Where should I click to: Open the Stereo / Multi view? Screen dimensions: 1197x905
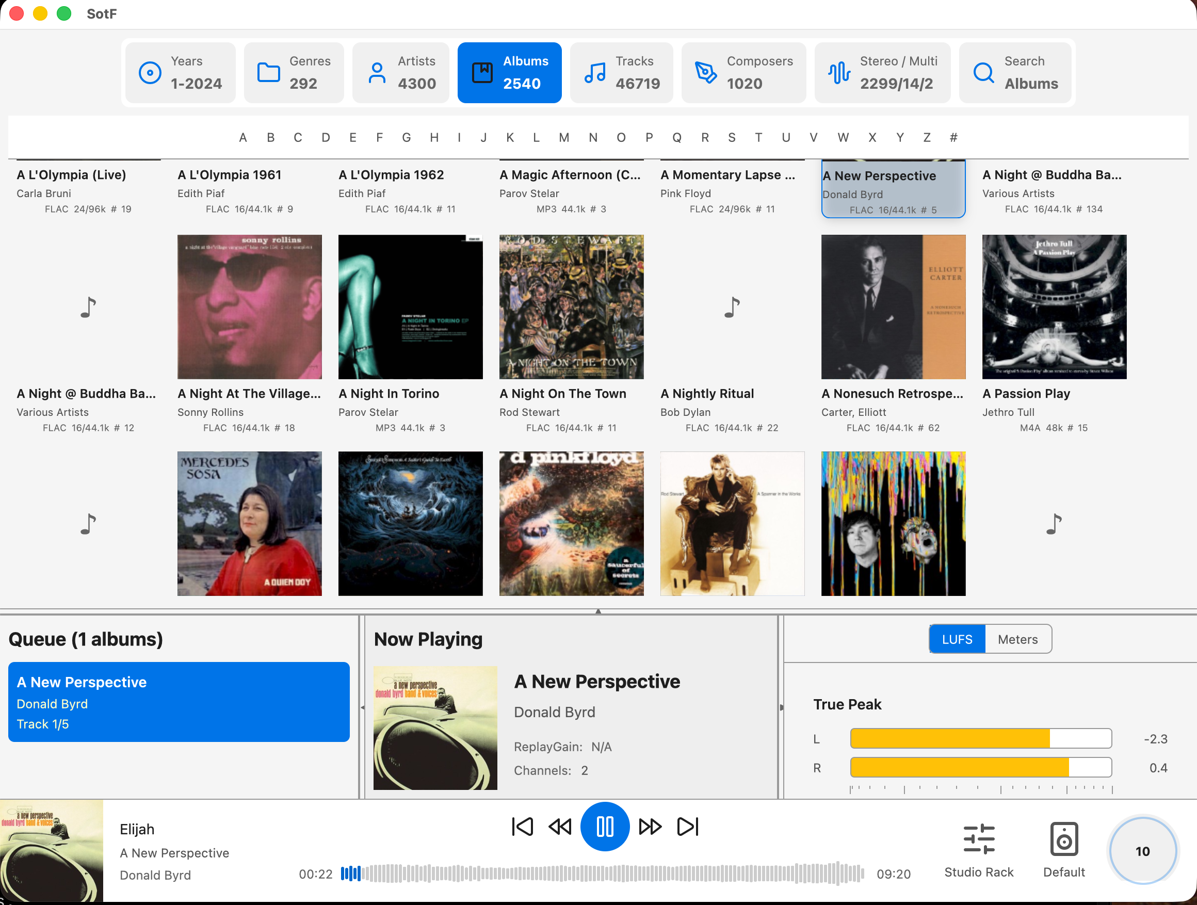pyautogui.click(x=882, y=72)
